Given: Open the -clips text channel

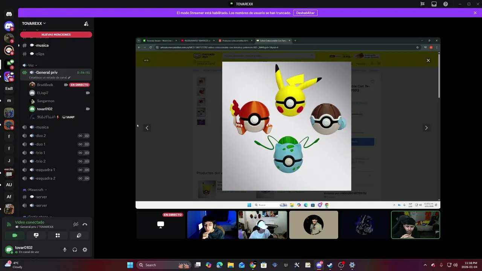Looking at the screenshot, I should point(56,54).
